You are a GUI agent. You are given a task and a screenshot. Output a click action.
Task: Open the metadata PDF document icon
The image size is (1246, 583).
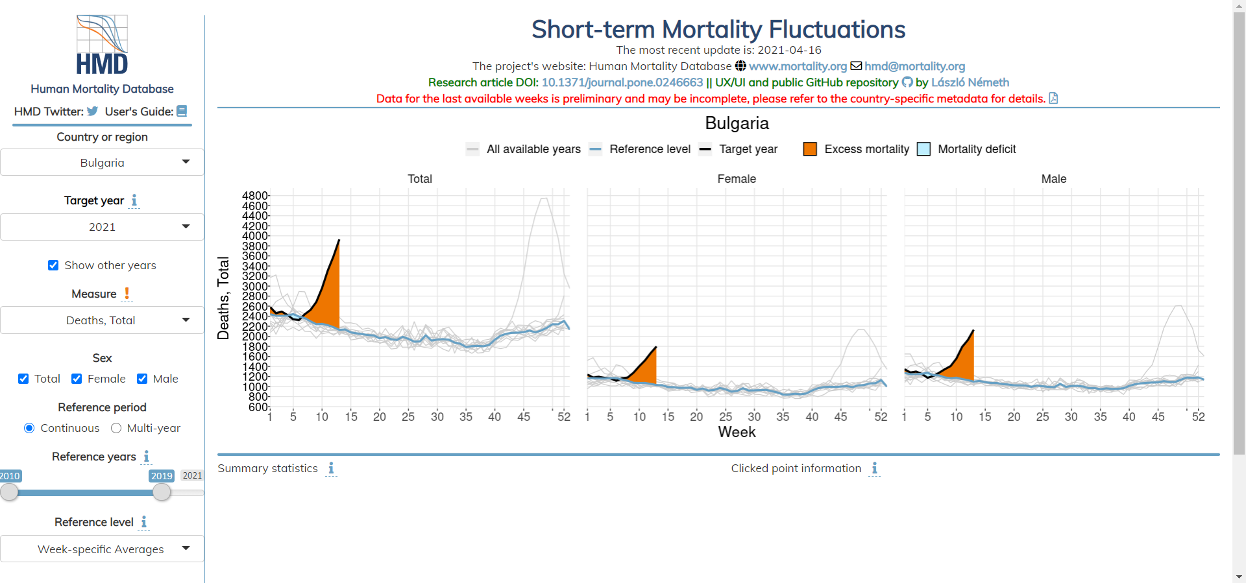1053,99
